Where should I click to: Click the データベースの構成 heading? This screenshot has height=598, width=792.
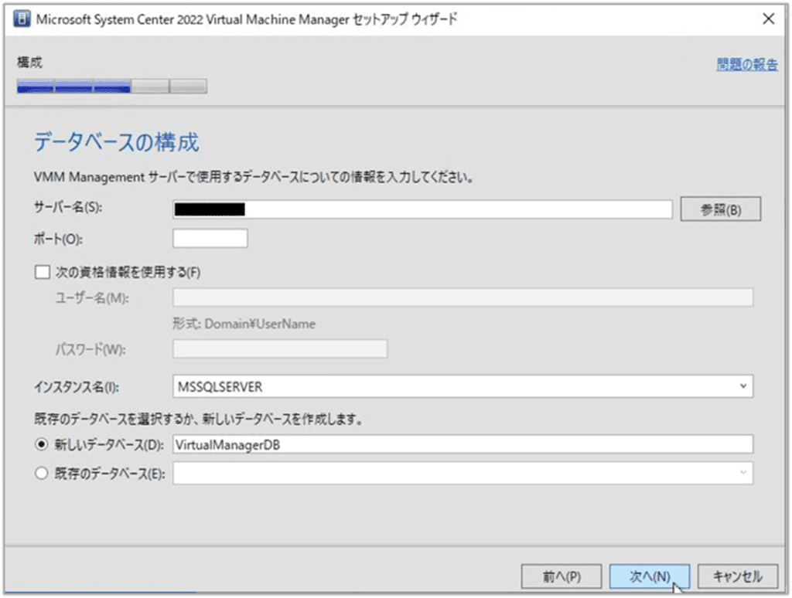click(116, 142)
